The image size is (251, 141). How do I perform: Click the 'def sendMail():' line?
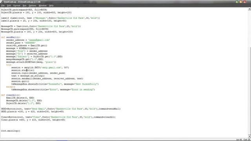click(x=11, y=37)
